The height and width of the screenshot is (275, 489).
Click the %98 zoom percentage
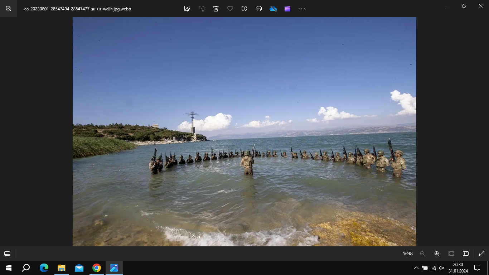pos(408,254)
